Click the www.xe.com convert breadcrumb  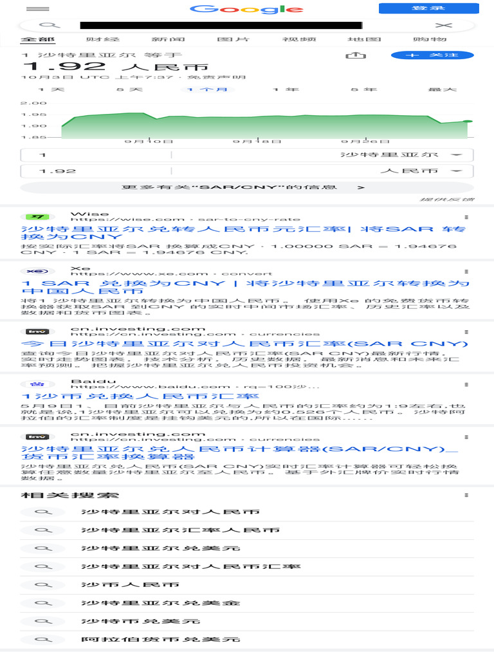point(171,274)
